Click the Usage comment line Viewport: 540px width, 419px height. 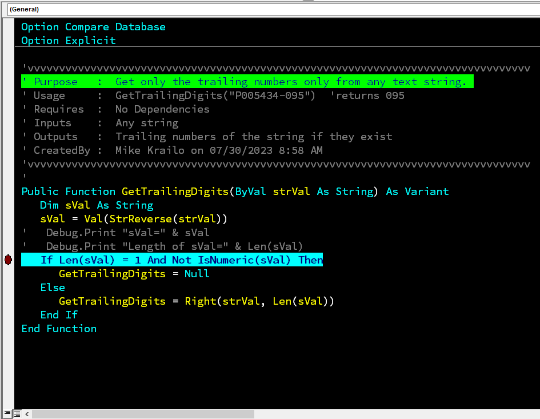point(217,95)
